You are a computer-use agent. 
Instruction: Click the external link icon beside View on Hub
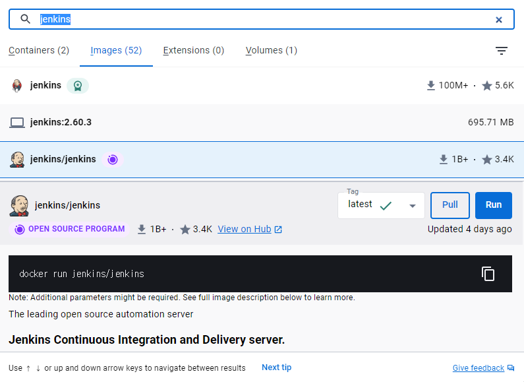pos(278,230)
